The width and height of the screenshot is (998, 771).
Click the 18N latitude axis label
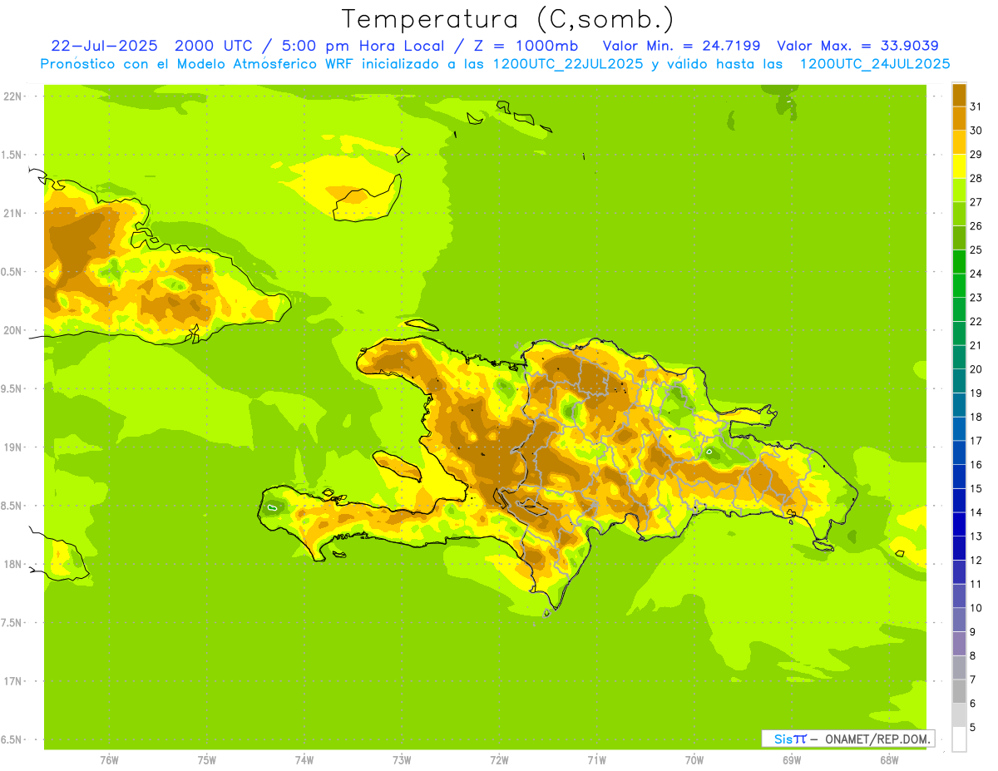[13, 564]
